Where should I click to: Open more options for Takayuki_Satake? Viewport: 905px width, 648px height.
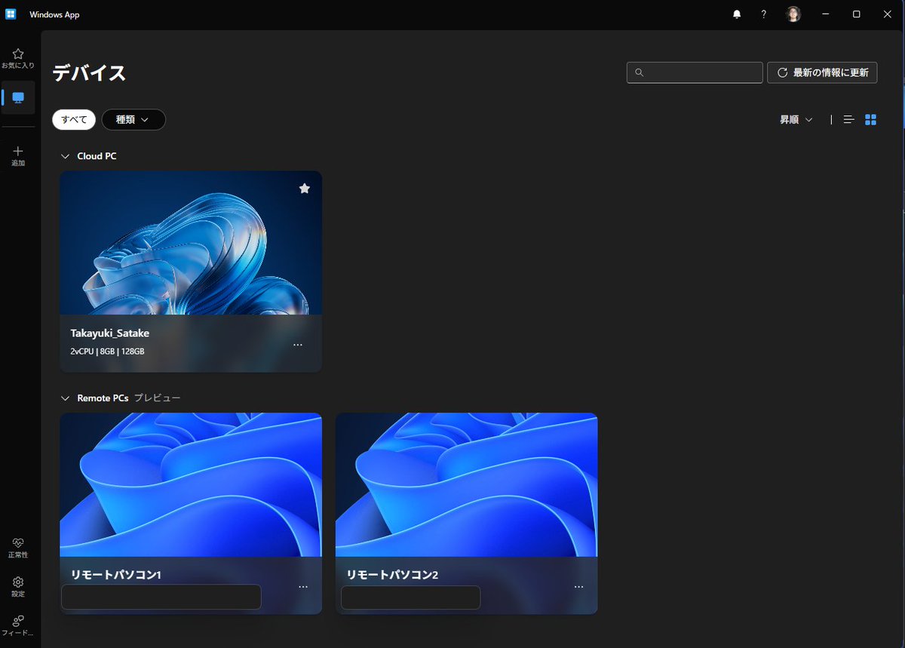[x=298, y=345]
